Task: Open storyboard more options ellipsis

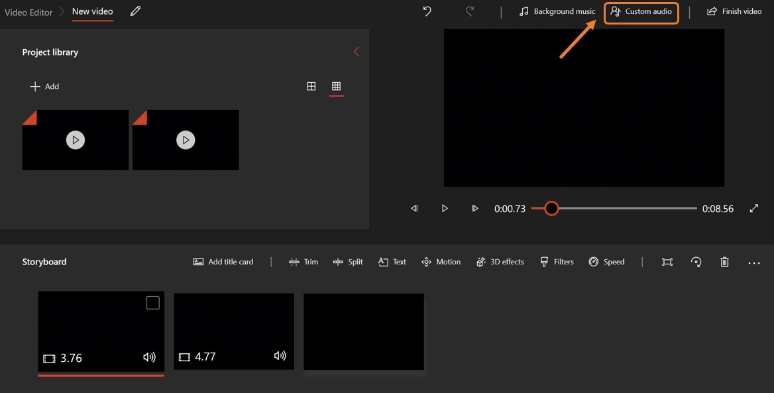Action: (753, 263)
